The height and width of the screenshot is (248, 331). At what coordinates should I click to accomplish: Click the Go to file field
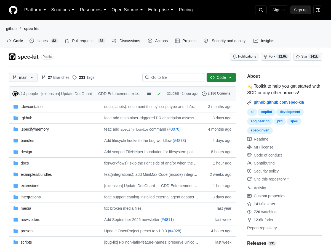[x=173, y=77]
